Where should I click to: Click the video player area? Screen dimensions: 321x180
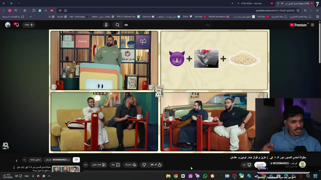coord(159,91)
